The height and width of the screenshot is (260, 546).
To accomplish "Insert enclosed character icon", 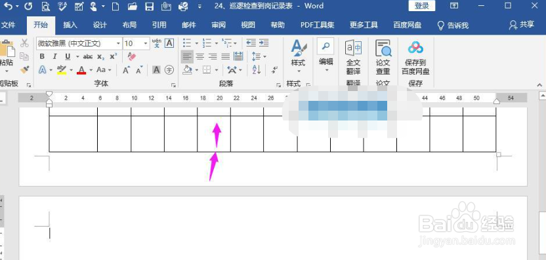I will coord(169,70).
